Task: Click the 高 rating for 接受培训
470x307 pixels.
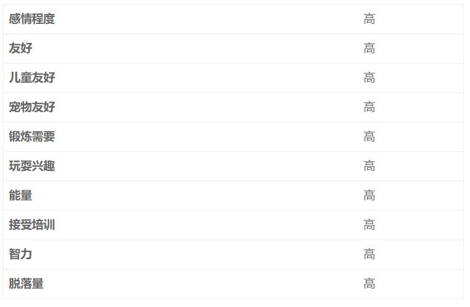Action: pyautogui.click(x=369, y=225)
